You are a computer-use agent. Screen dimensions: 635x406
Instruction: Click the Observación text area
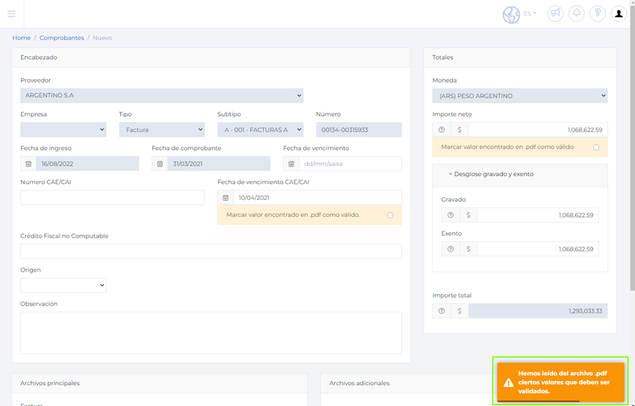click(x=211, y=333)
